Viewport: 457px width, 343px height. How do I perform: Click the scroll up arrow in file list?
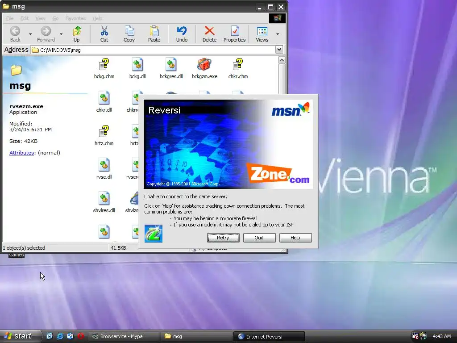[282, 60]
